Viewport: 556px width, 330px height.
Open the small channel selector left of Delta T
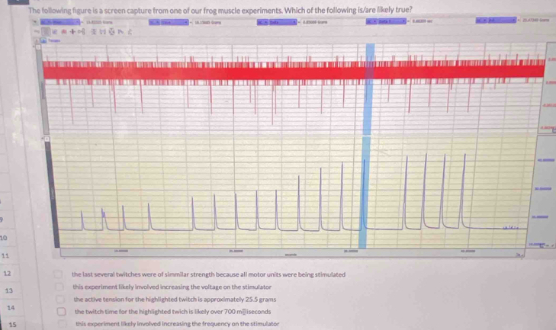pyautogui.click(x=371, y=21)
